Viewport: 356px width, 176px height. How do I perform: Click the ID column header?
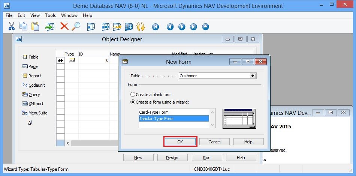tap(81, 54)
